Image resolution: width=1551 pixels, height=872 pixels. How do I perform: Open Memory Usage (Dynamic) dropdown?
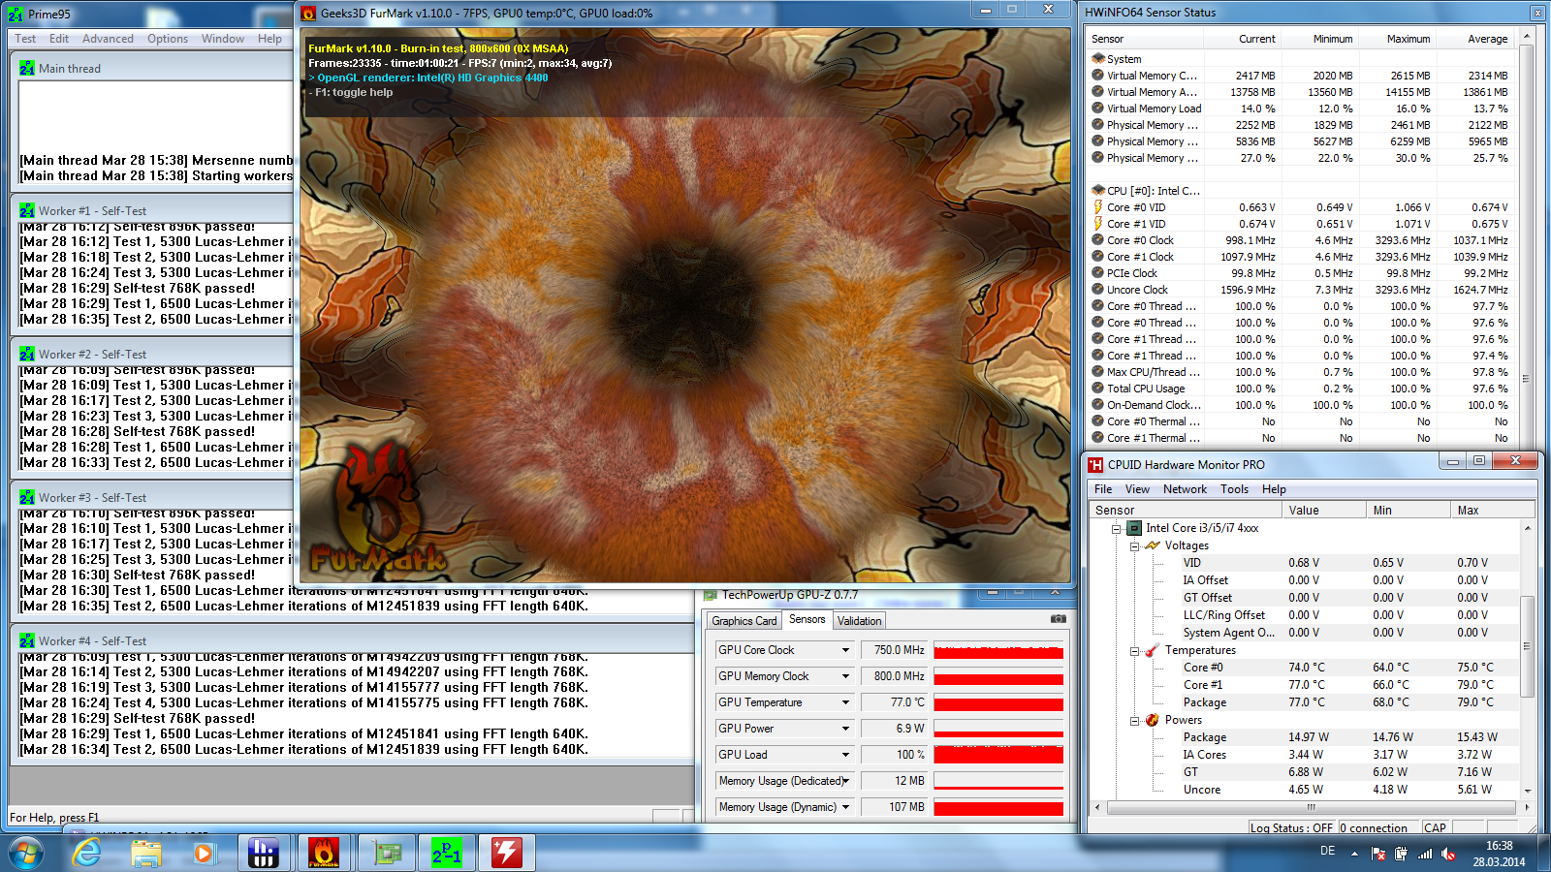pos(845,807)
